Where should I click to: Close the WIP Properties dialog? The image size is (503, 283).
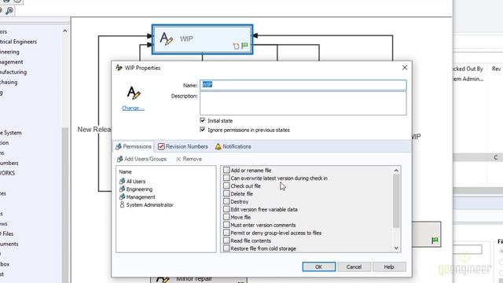(x=405, y=68)
